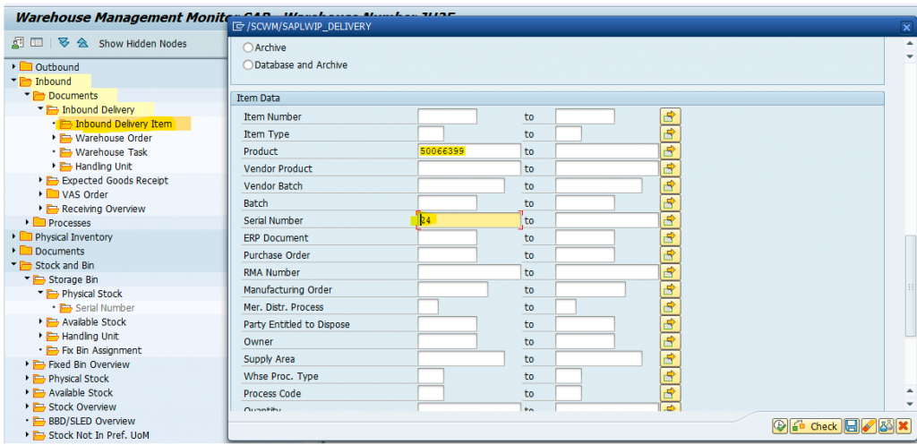Click the collapse all nodes icon
Image resolution: width=917 pixels, height=445 pixels.
coord(81,43)
